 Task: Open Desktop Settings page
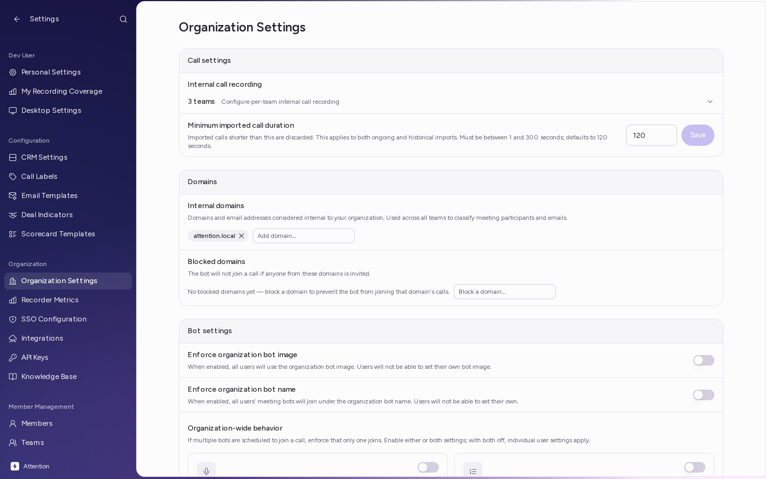68,110
